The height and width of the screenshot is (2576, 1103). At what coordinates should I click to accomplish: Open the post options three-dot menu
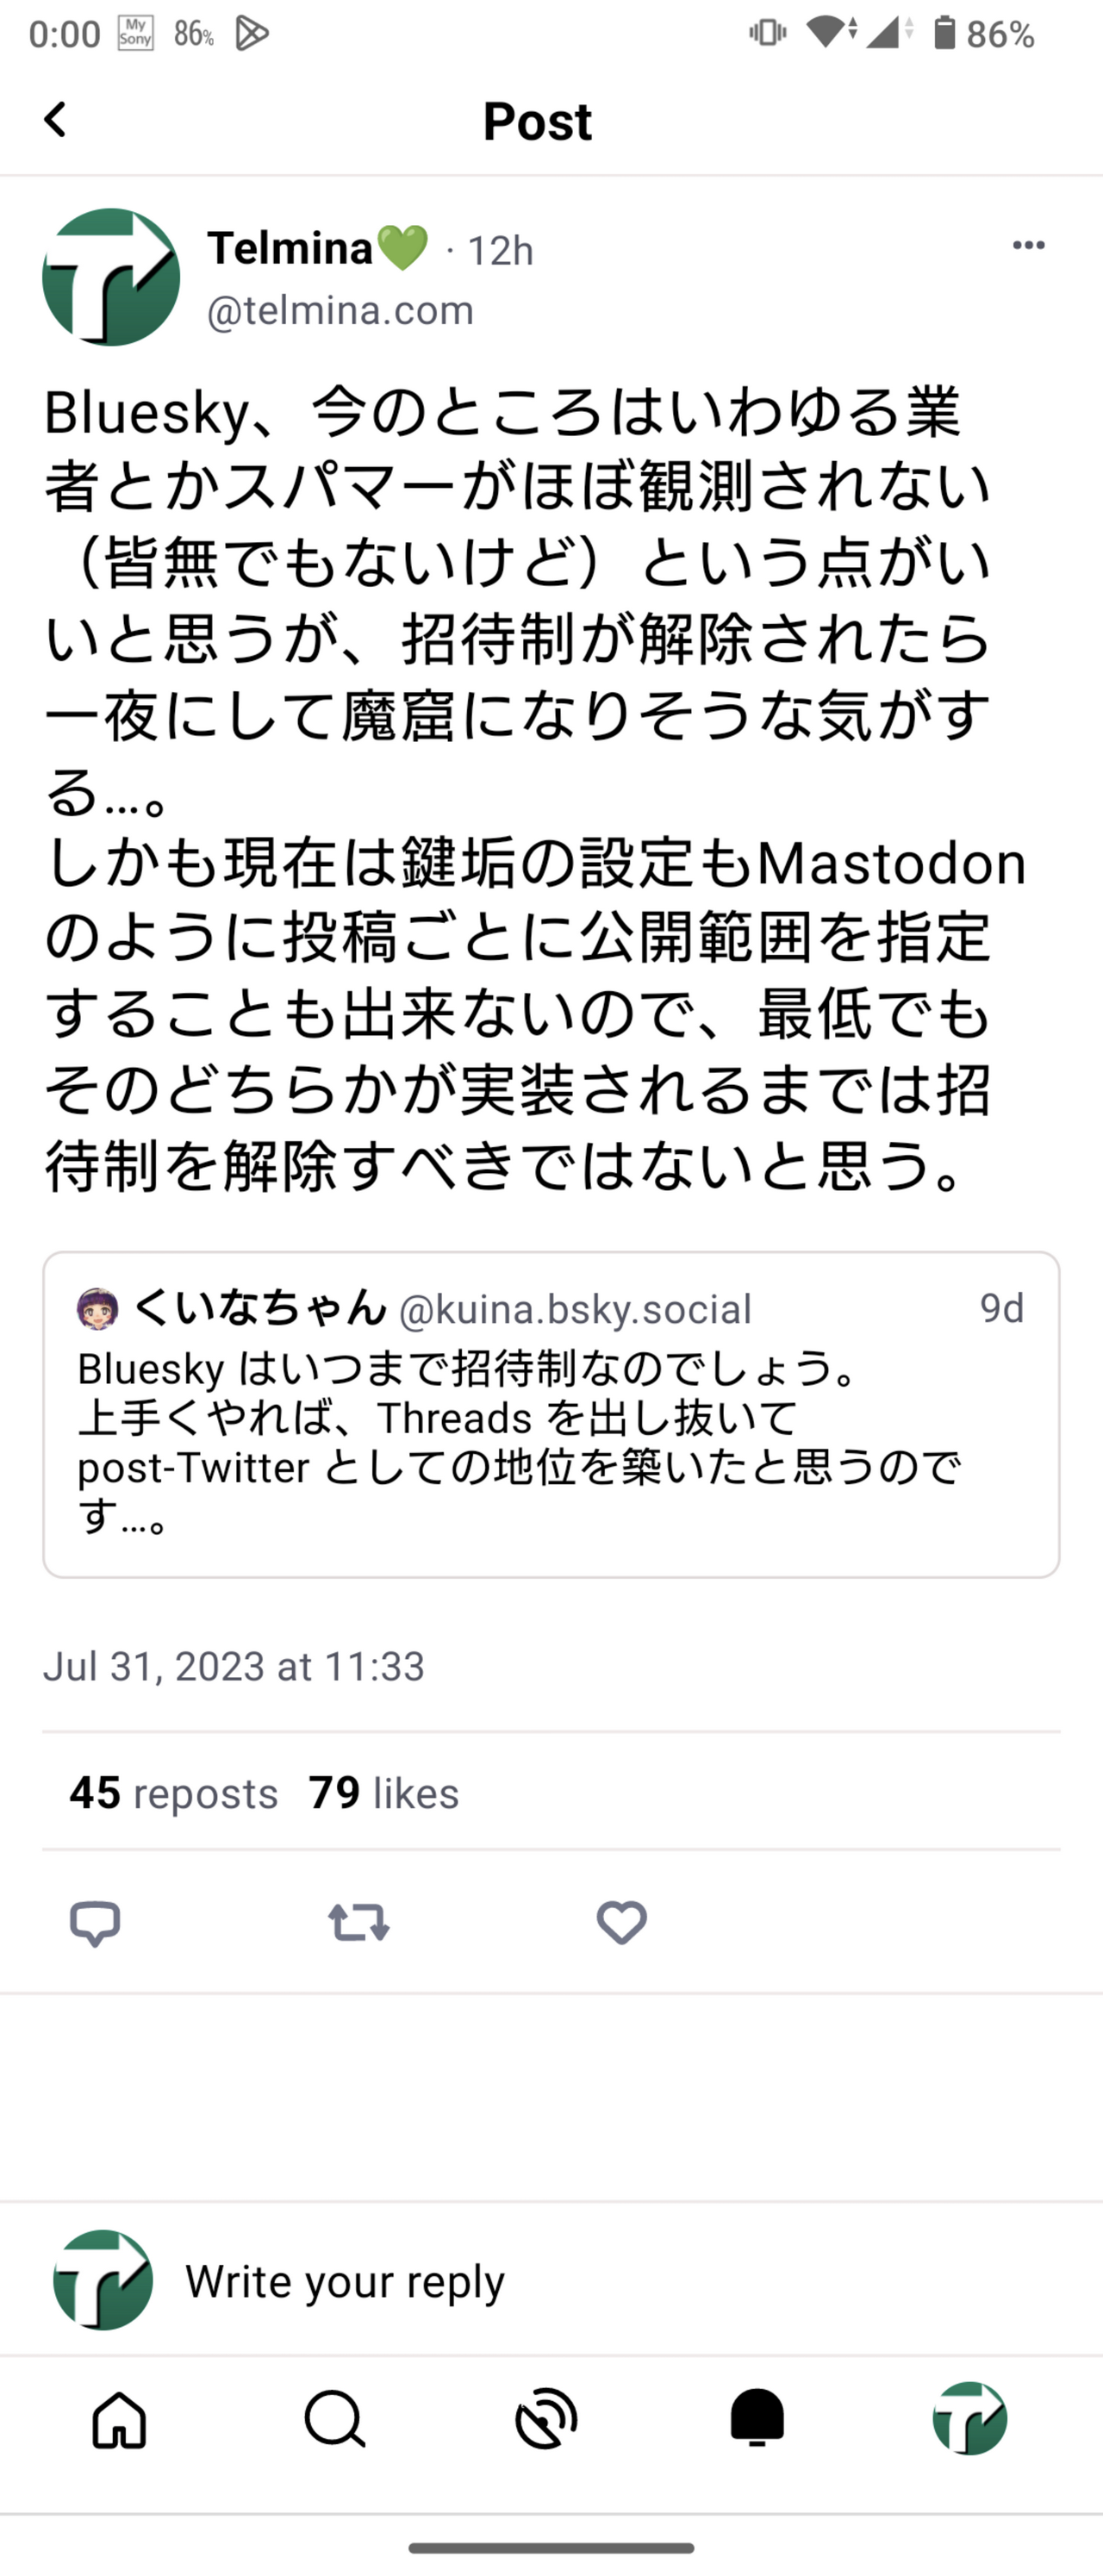click(1028, 244)
